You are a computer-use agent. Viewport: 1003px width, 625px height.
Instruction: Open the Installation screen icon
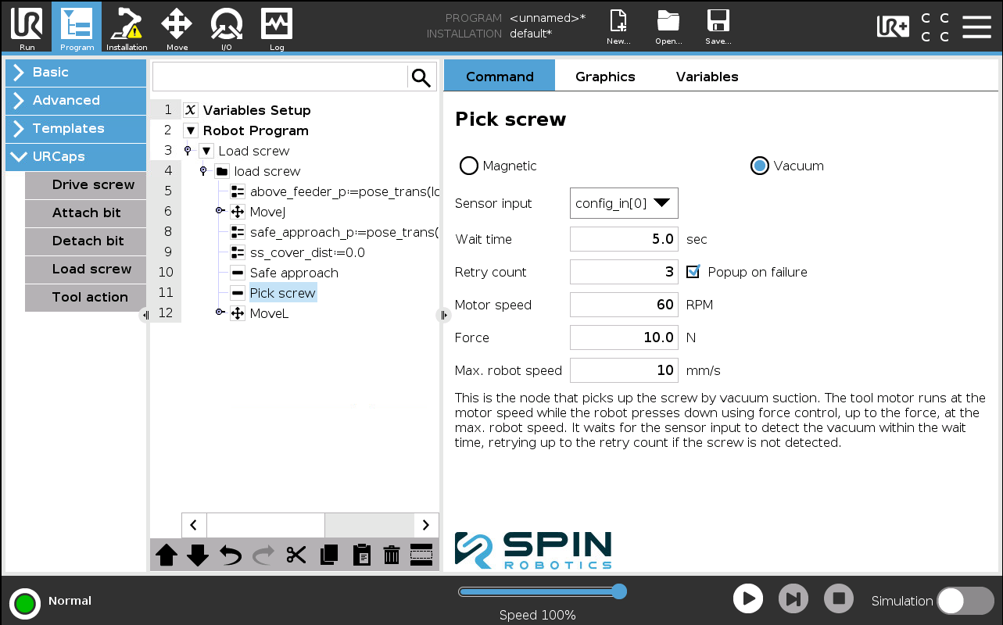127,27
